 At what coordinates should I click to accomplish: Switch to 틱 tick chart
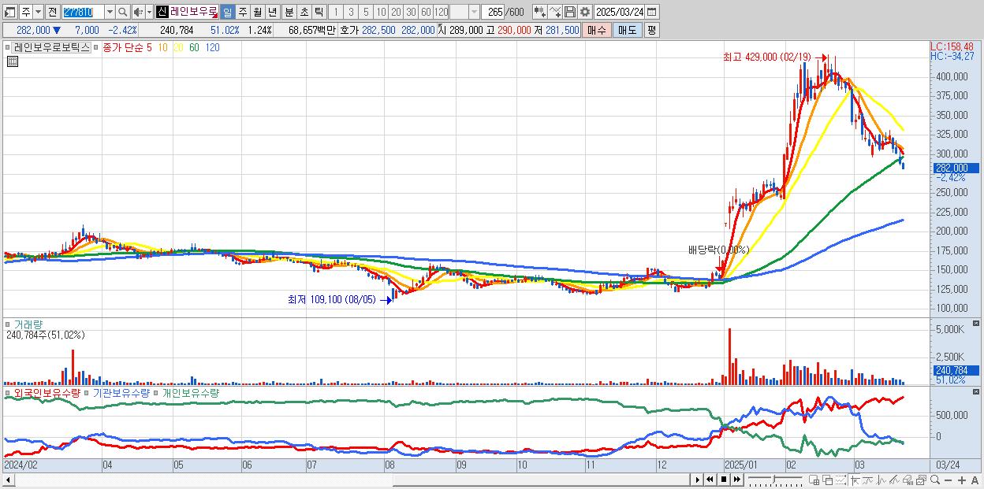point(319,12)
